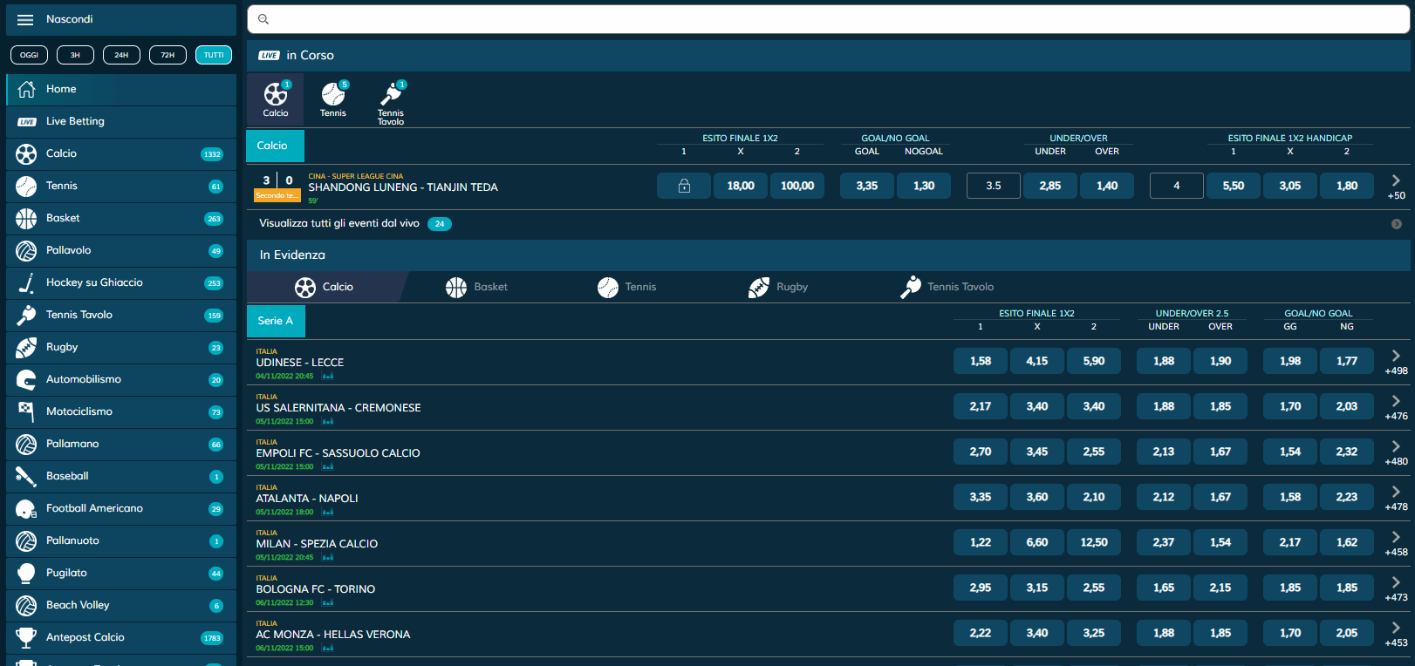Select Calcio soccer ball icon in sidebar
The image size is (1415, 666).
[26, 154]
